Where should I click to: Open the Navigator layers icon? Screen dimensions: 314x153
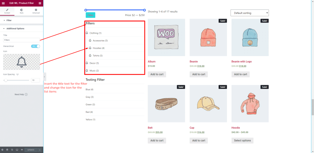(7, 150)
